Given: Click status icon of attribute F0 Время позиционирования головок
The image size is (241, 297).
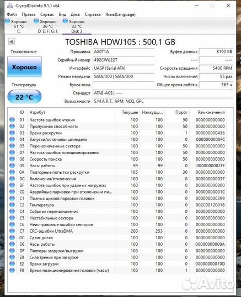Looking at the screenshot, I should [x=12, y=270].
